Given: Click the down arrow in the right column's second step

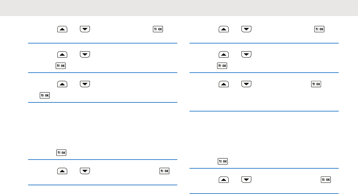Looking at the screenshot, I should click(247, 54).
